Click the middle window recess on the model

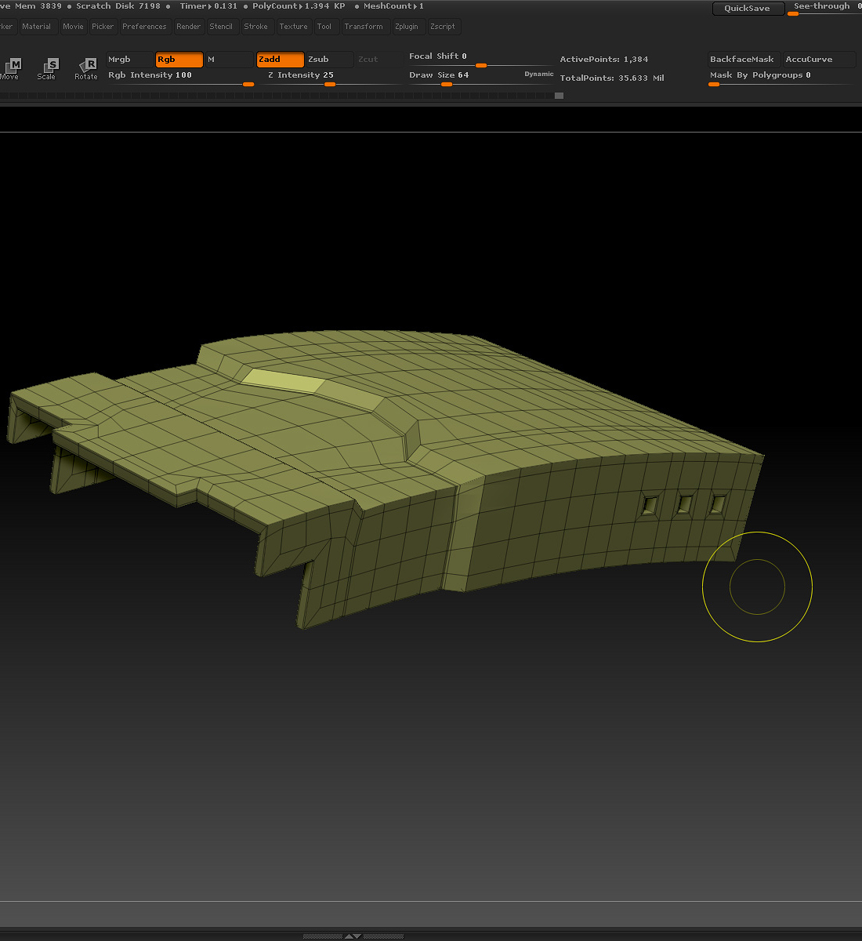pyautogui.click(x=684, y=504)
